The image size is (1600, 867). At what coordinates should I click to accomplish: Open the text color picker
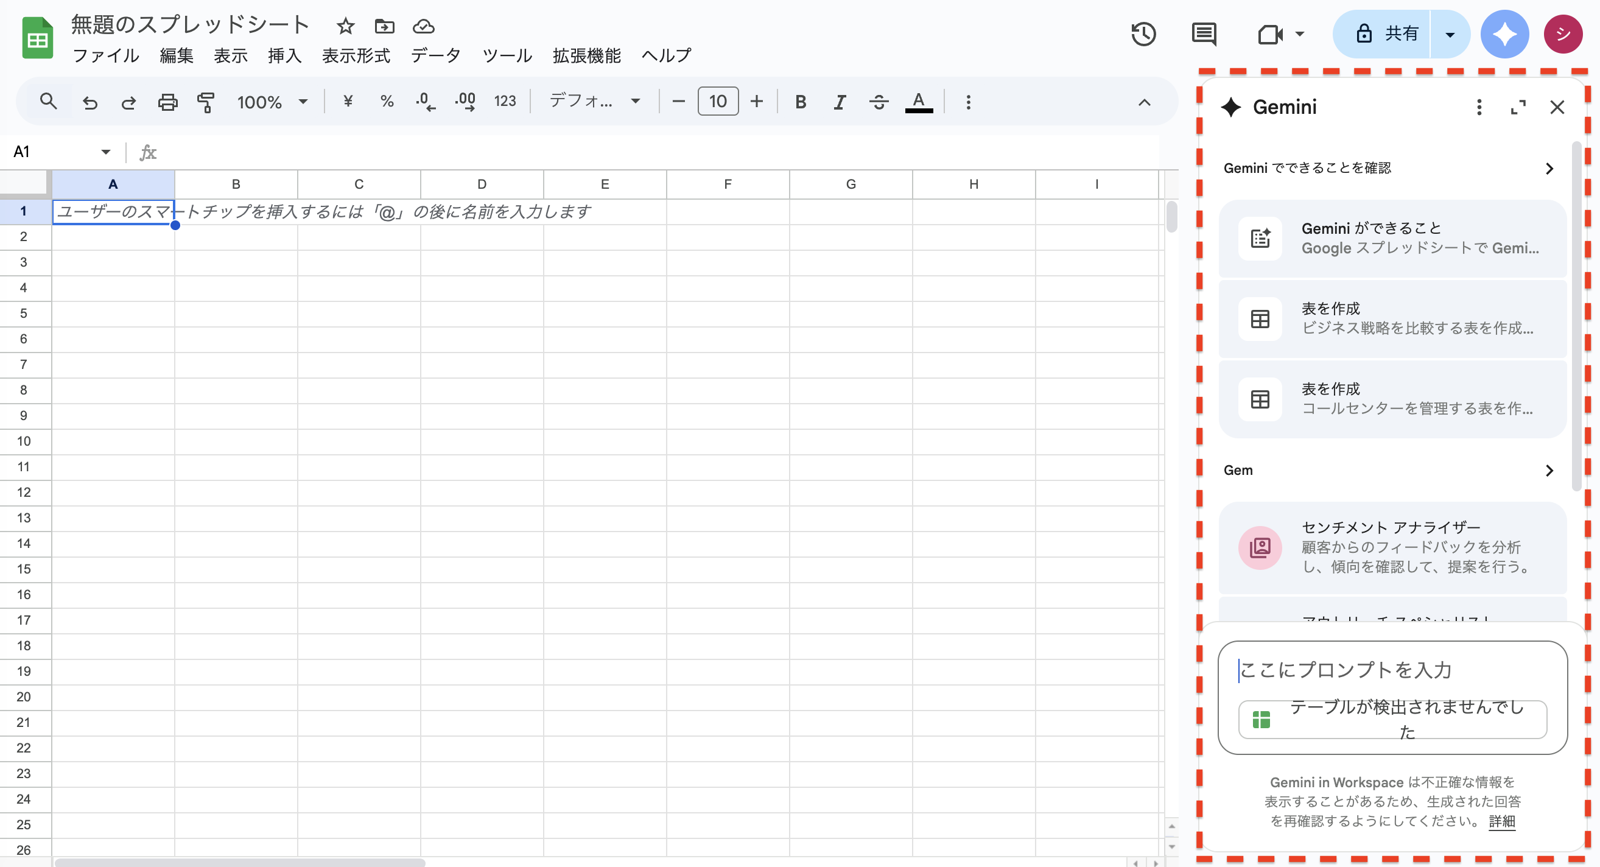919,102
